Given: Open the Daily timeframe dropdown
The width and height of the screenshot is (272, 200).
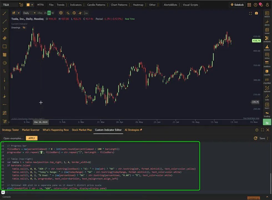Looking at the screenshot, I should click(x=29, y=13).
